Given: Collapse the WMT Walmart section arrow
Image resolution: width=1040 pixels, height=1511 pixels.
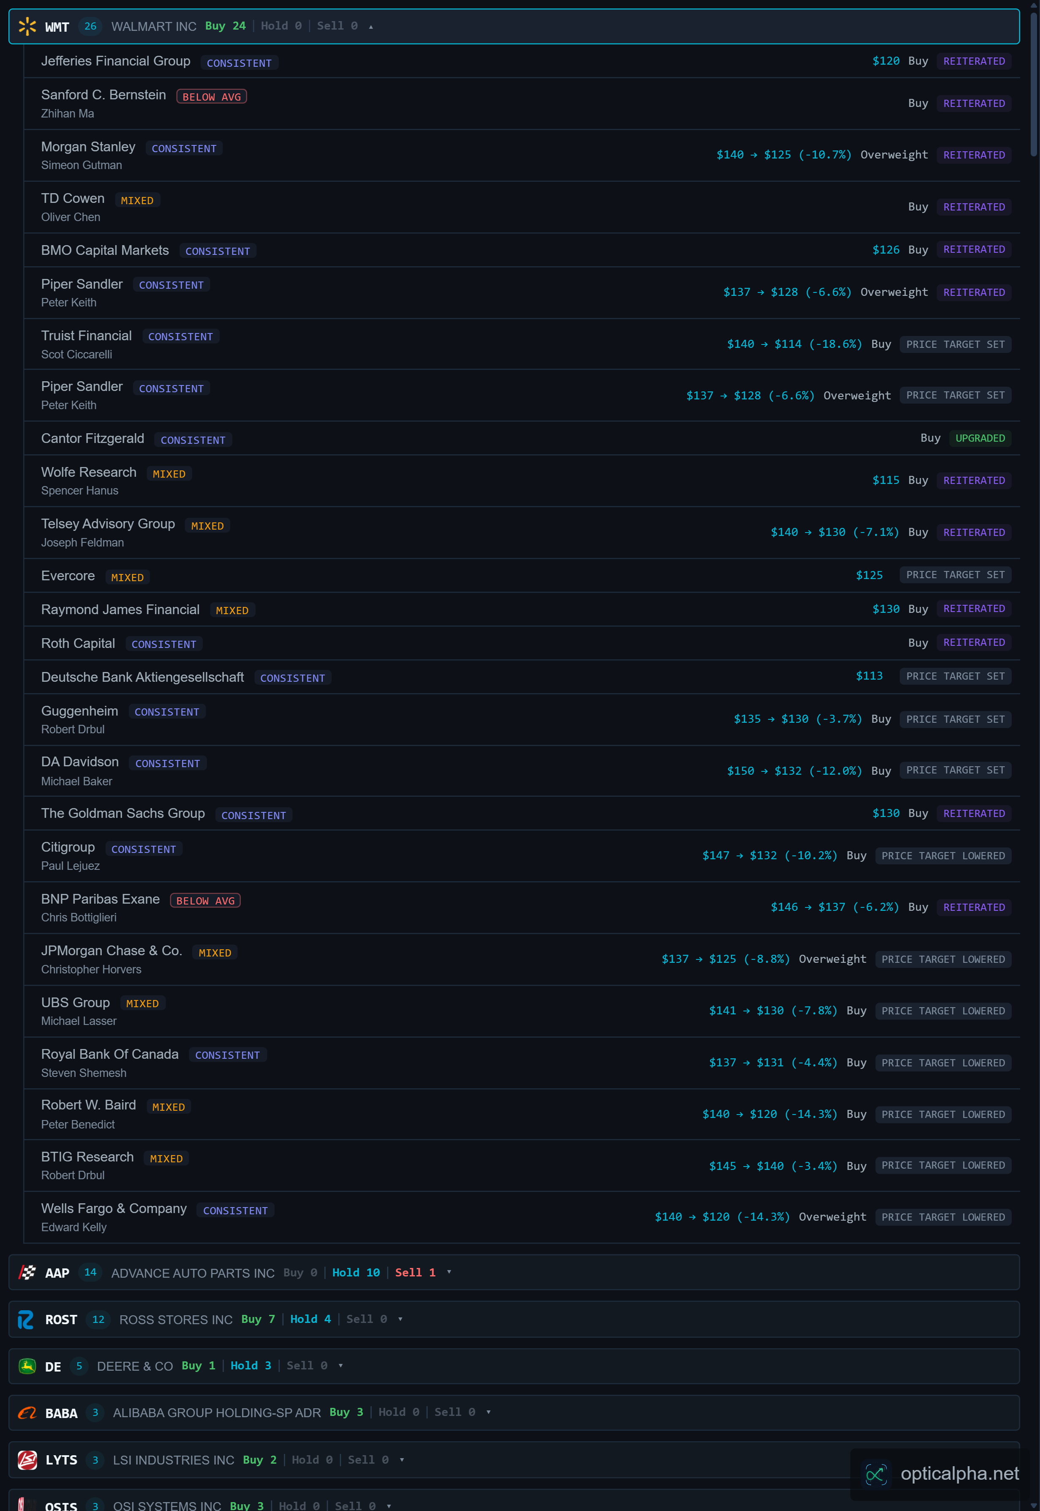Looking at the screenshot, I should (371, 27).
